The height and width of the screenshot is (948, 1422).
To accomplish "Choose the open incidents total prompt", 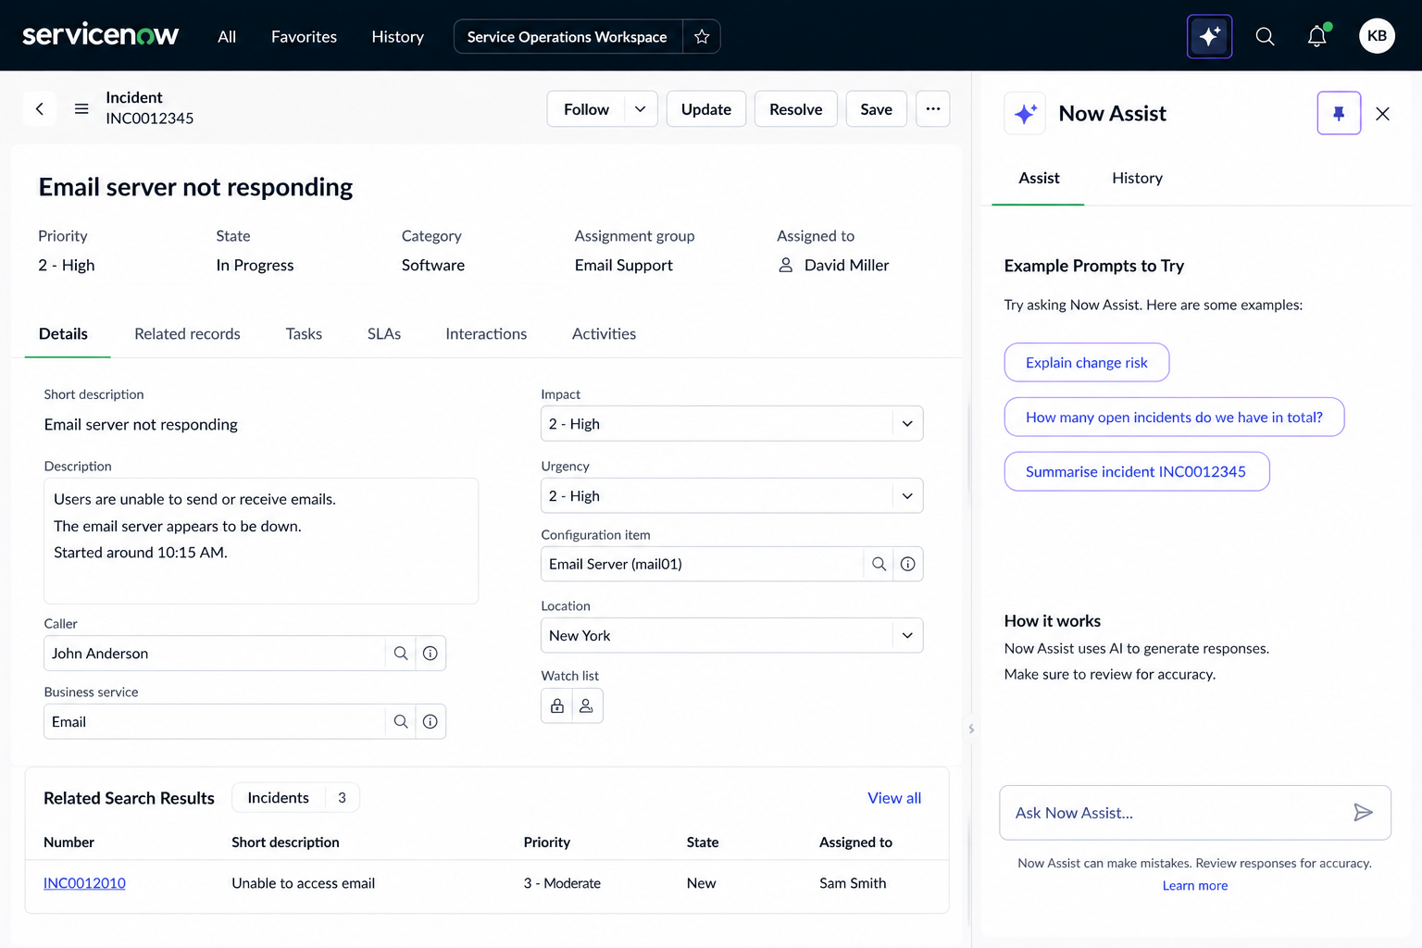I will pos(1174,417).
